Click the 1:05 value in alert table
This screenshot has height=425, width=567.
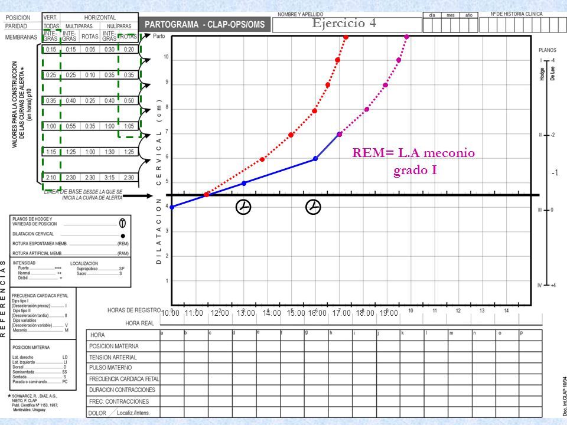tap(129, 126)
